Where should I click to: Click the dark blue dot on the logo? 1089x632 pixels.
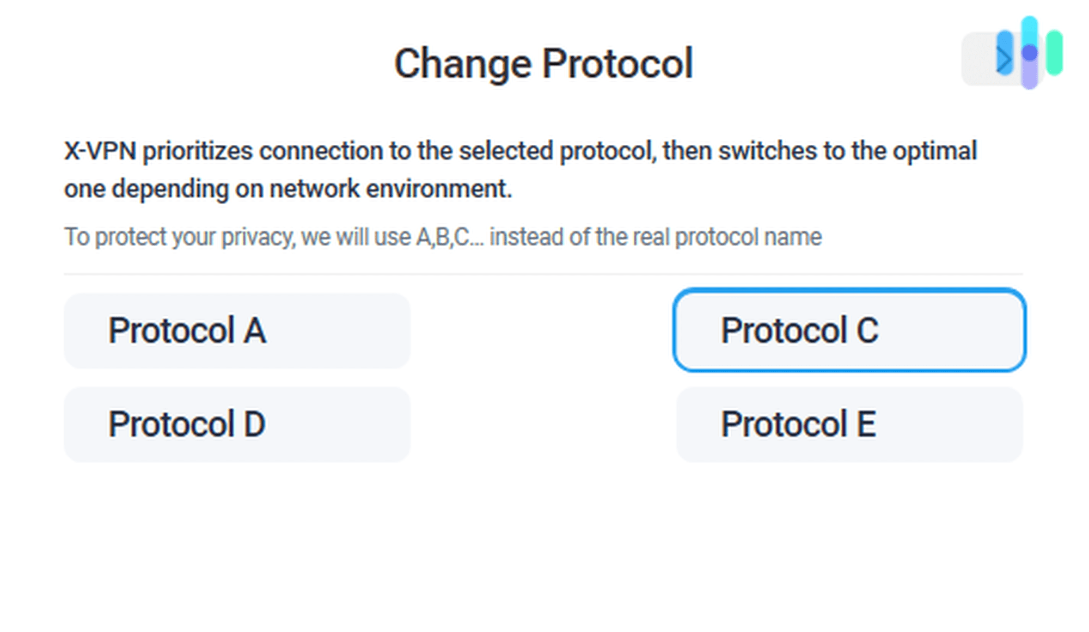pyautogui.click(x=1030, y=53)
